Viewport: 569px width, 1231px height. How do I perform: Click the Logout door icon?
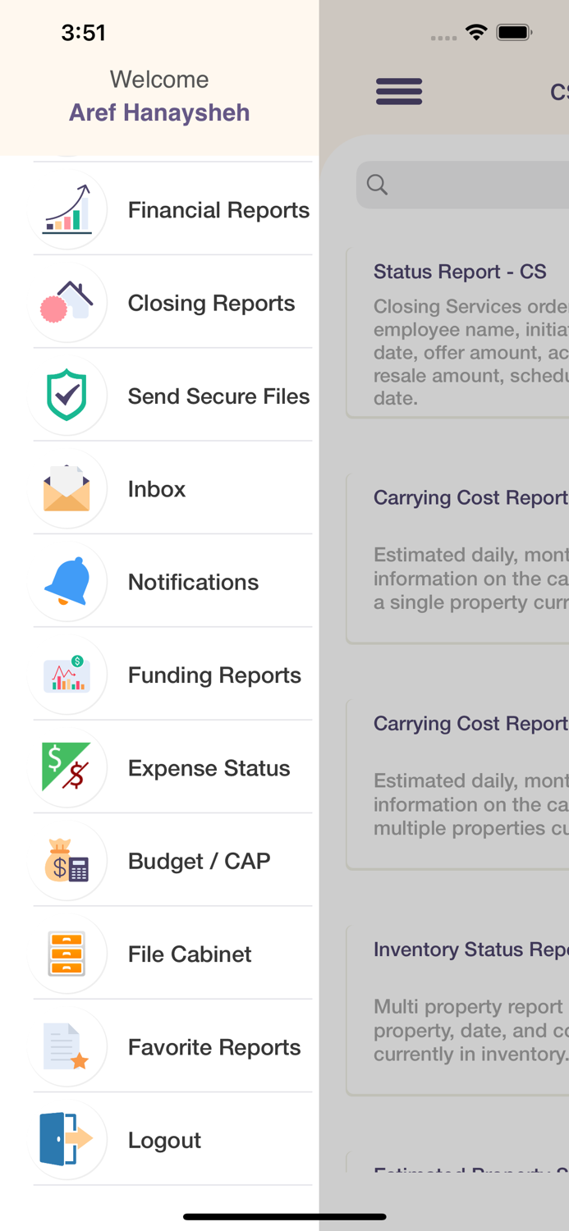click(67, 1139)
